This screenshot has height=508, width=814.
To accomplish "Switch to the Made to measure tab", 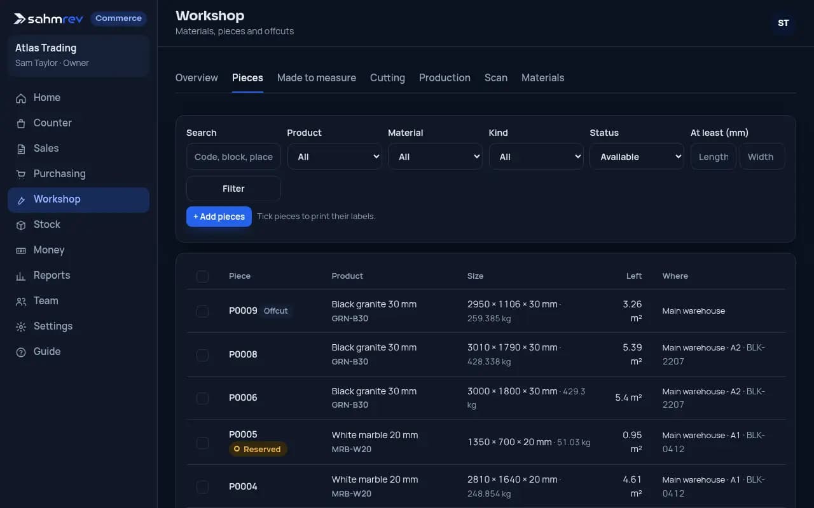I will [x=317, y=77].
